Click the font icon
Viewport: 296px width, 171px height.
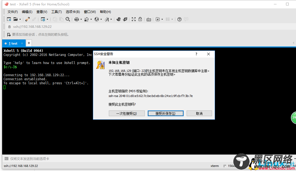point(107,19)
